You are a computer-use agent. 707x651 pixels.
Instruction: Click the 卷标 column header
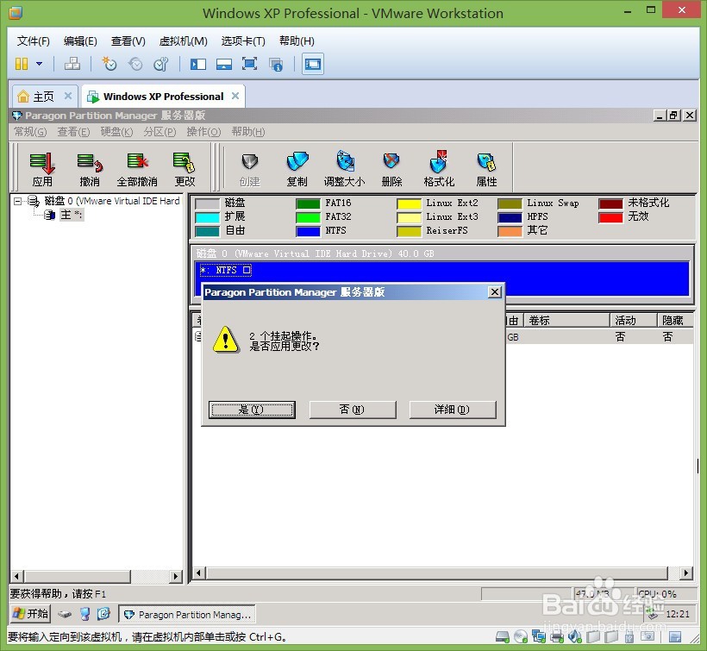pyautogui.click(x=566, y=321)
